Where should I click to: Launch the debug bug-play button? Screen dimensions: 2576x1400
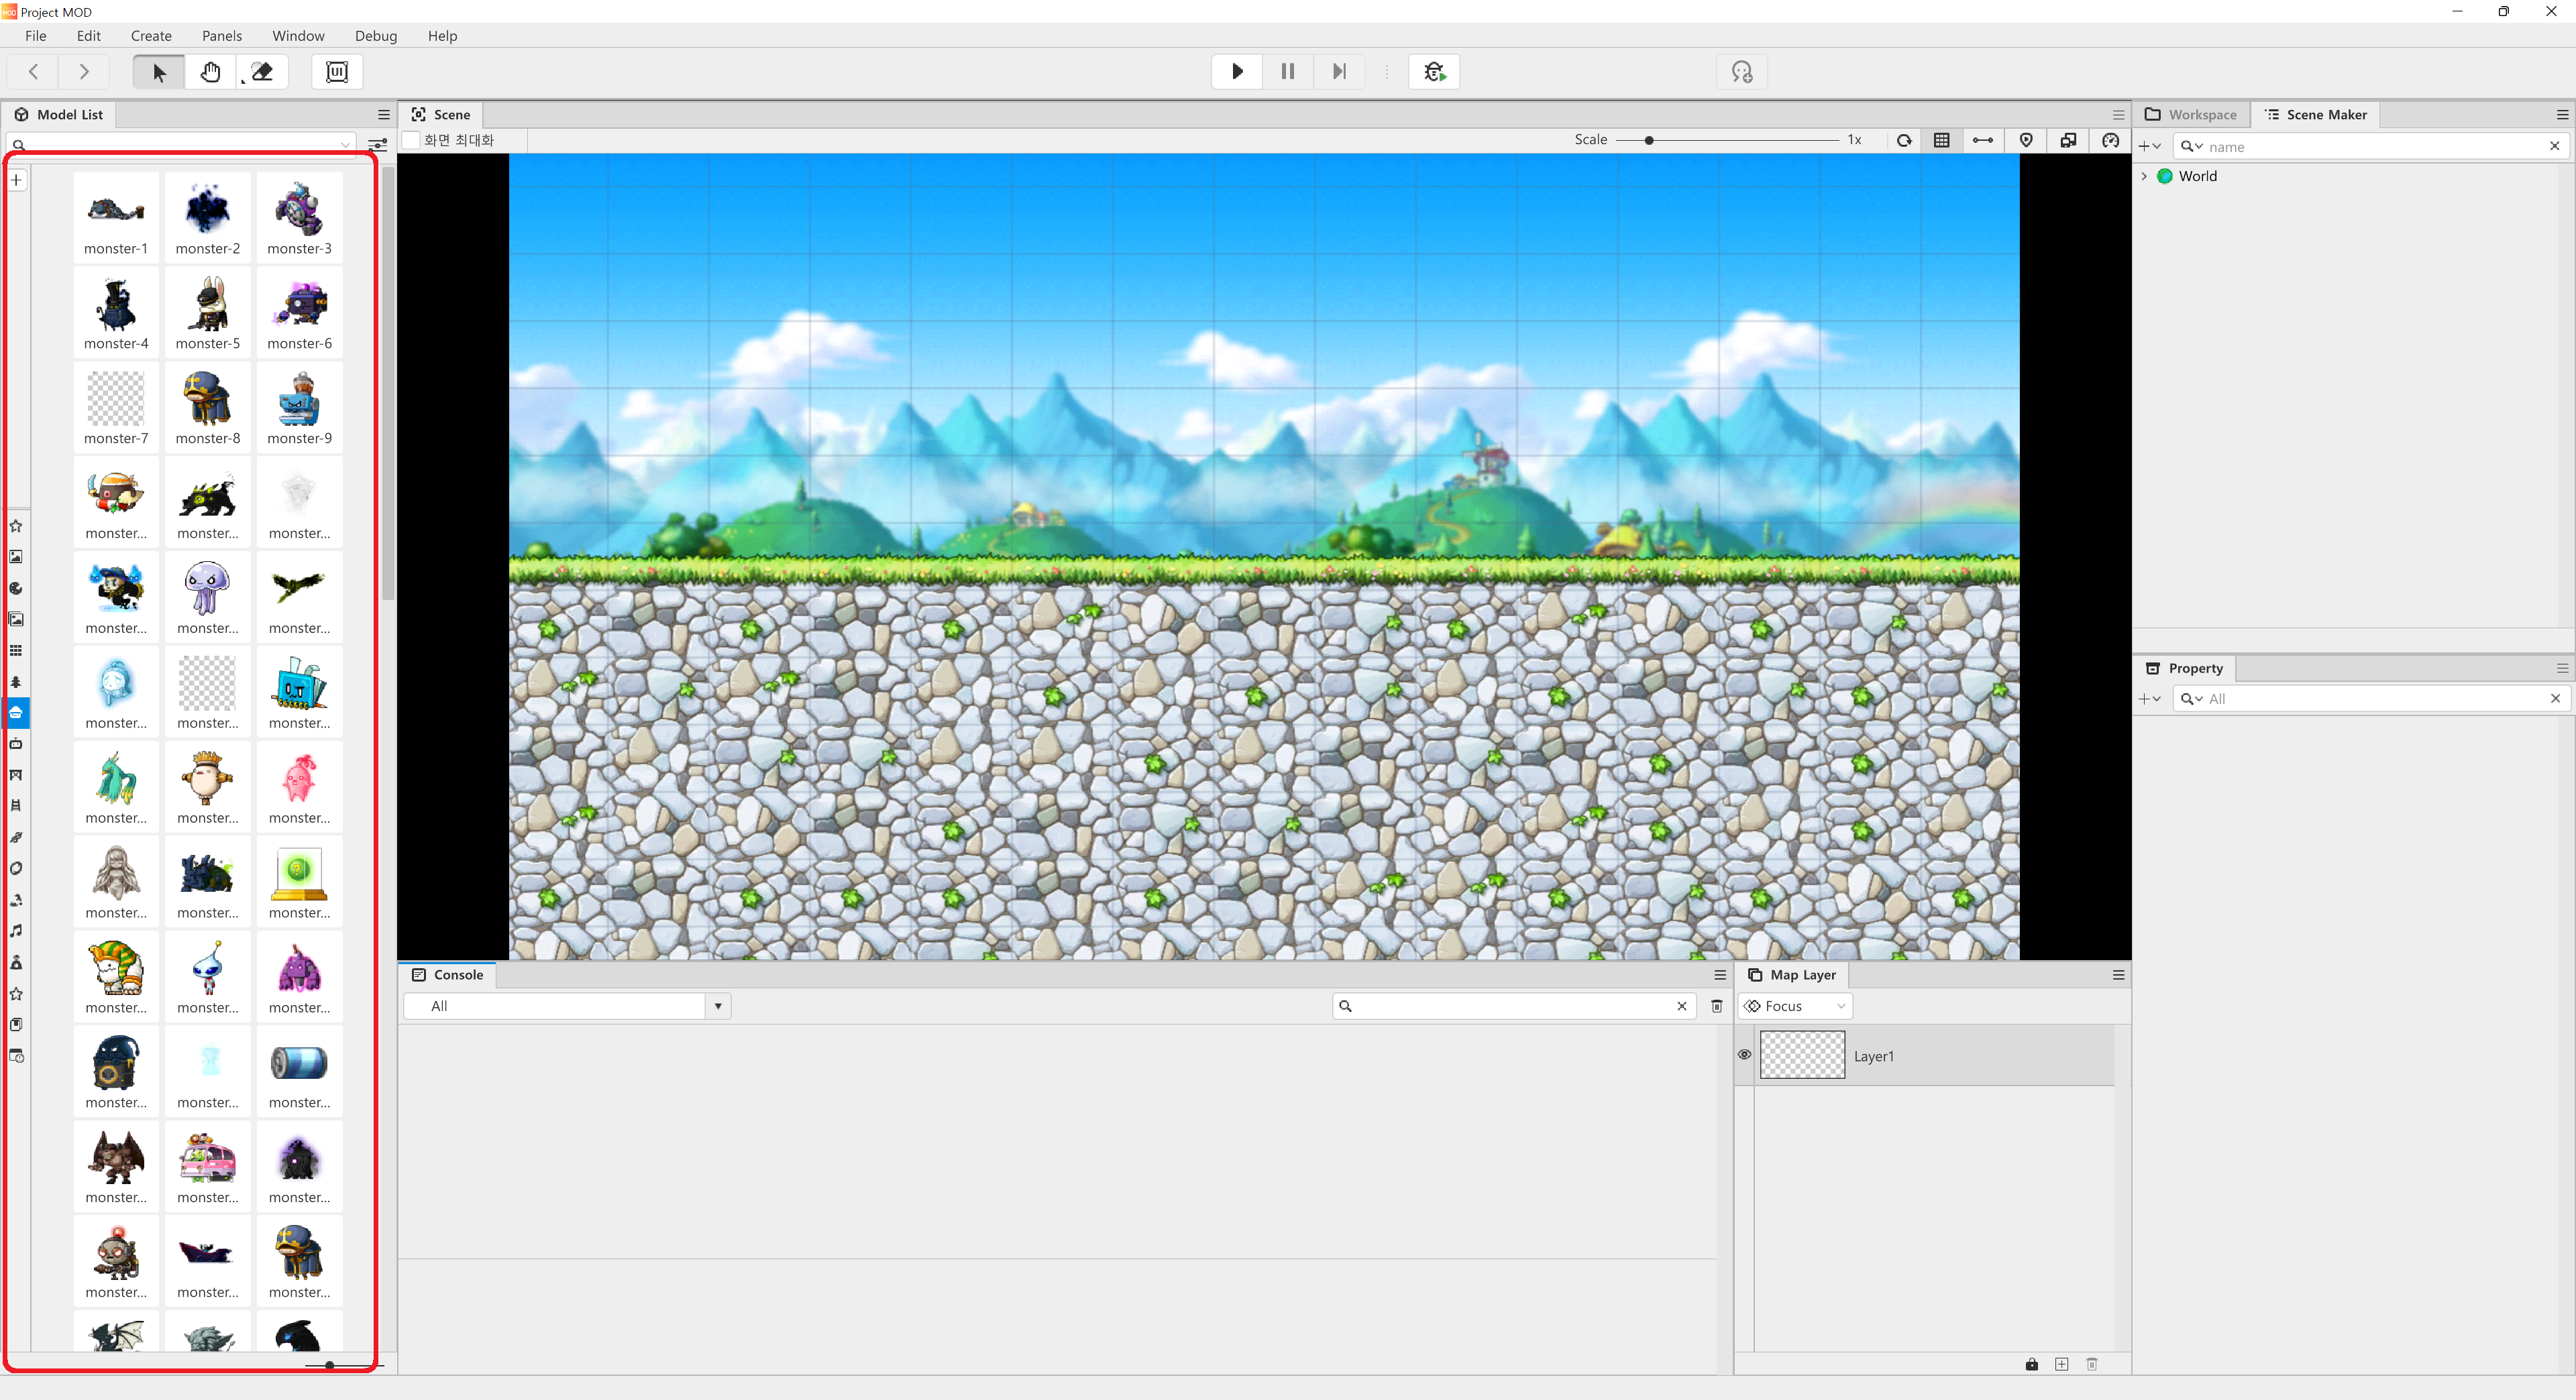pos(1434,72)
